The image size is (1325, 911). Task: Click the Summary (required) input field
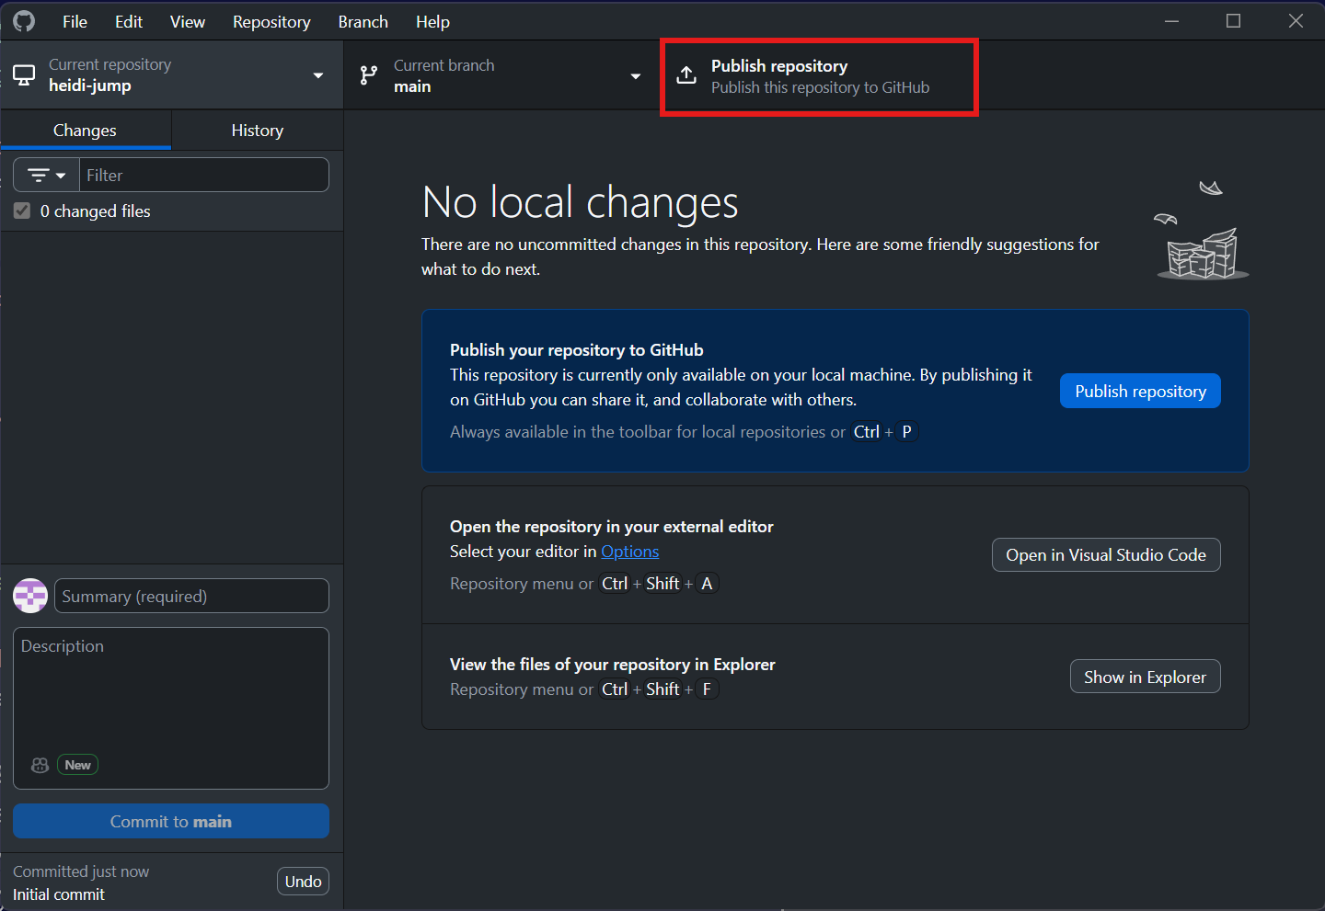coord(191,597)
